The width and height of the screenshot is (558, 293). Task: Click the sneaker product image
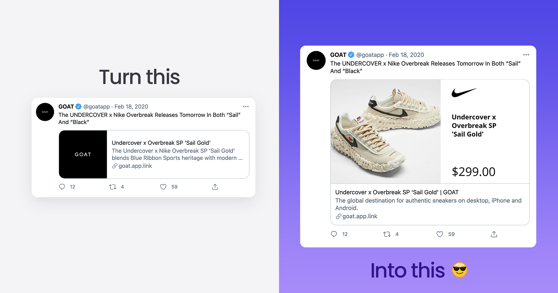[385, 131]
